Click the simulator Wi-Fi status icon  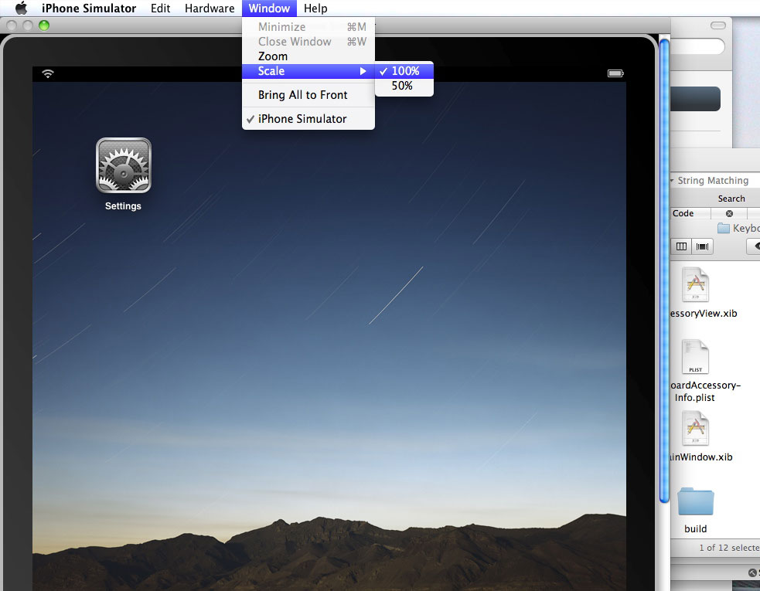pyautogui.click(x=47, y=73)
